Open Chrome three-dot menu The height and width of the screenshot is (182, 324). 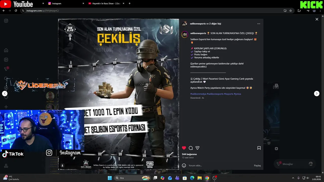320,11
